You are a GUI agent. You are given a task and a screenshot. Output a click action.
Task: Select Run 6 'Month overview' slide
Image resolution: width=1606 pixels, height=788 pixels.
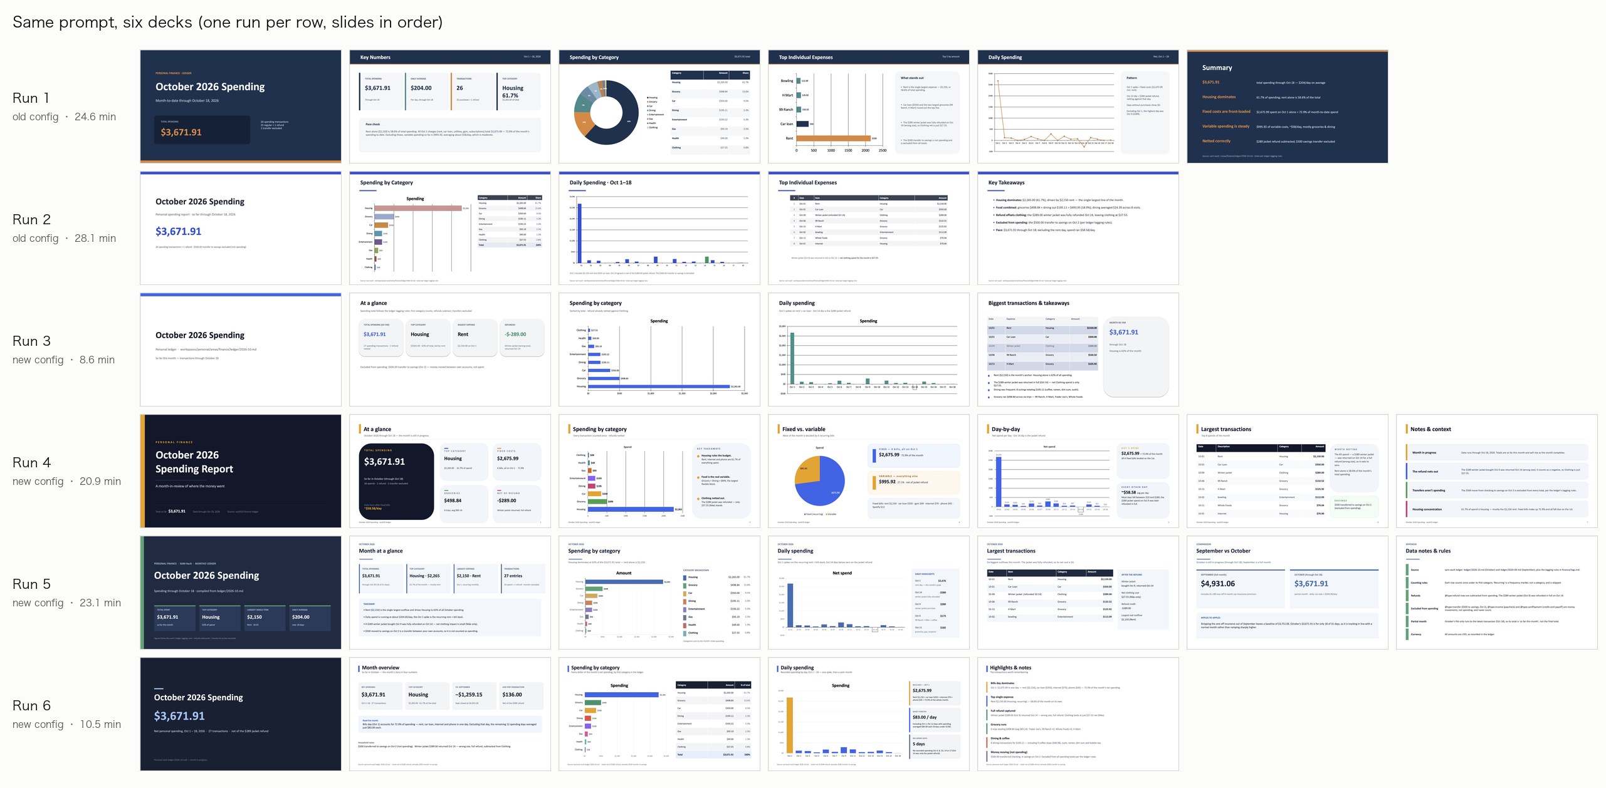(450, 714)
